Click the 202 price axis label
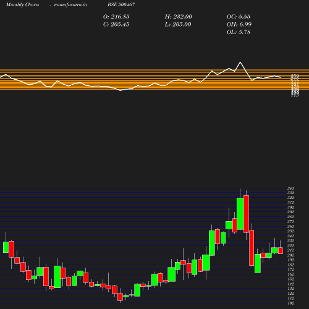 [290, 255]
